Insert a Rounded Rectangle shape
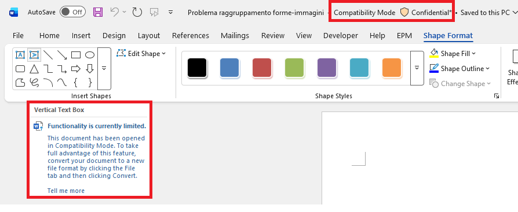 click(x=20, y=69)
